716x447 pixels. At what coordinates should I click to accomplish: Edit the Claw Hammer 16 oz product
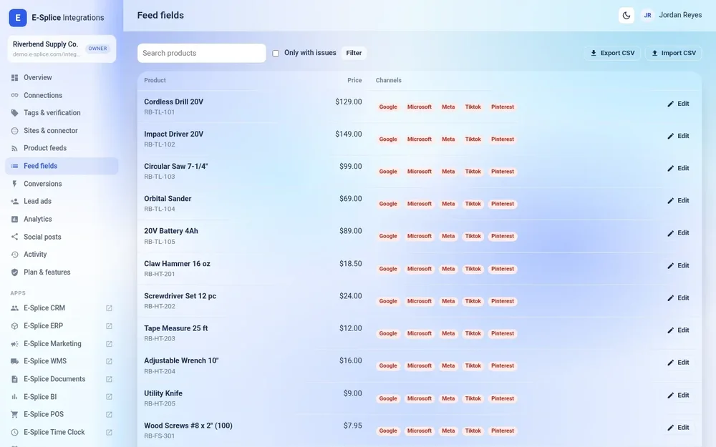pyautogui.click(x=678, y=265)
